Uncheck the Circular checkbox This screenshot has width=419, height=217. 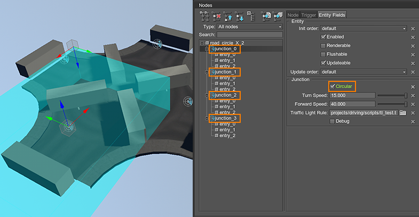[x=333, y=86]
